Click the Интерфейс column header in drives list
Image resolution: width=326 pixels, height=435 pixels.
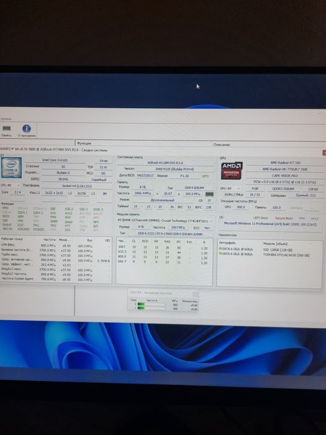tap(227, 242)
